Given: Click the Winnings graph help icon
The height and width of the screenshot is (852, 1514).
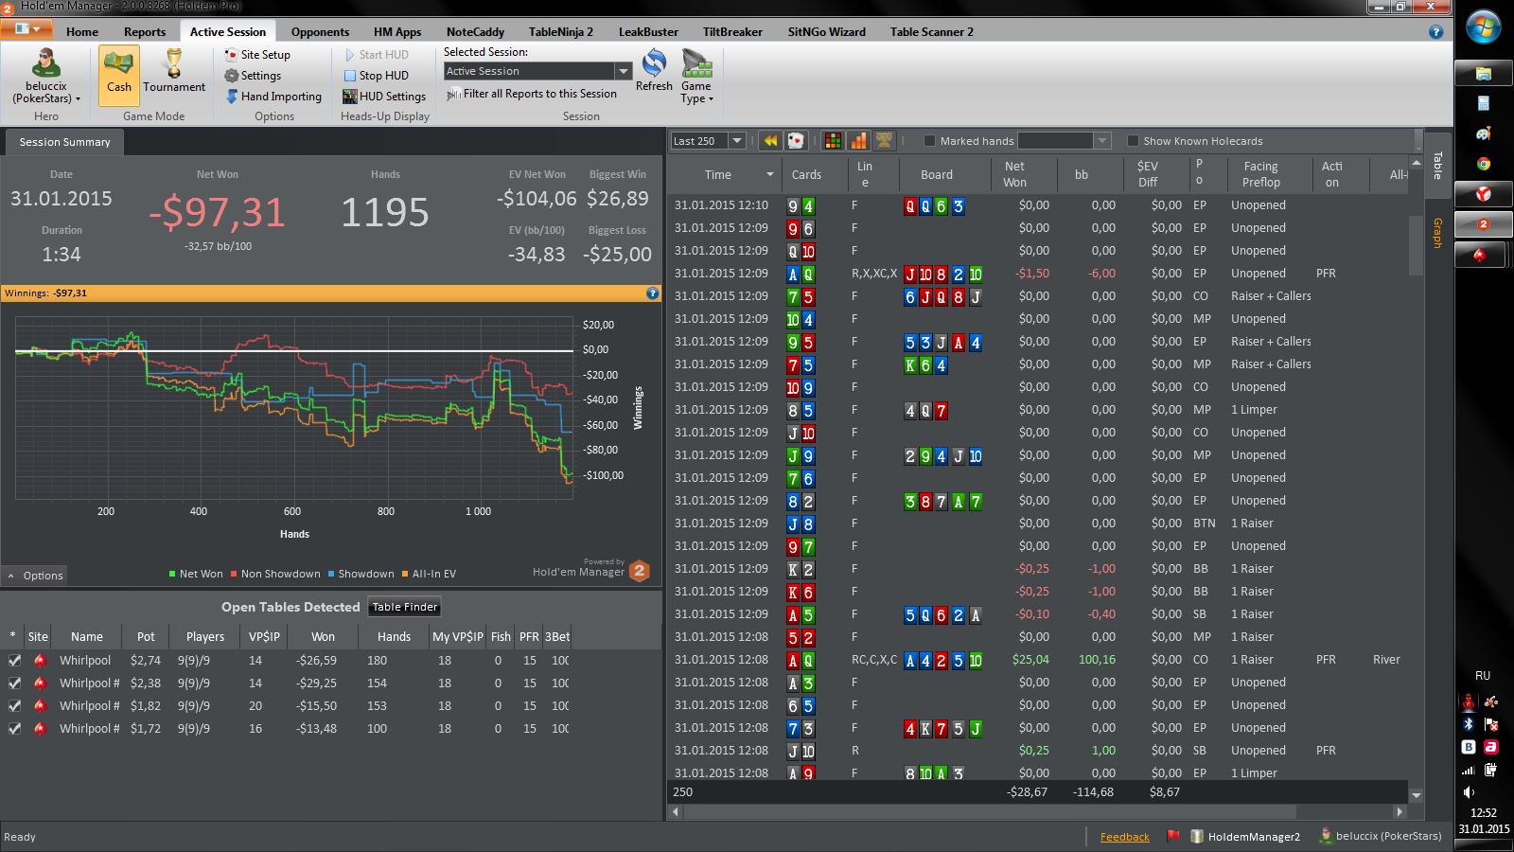Looking at the screenshot, I should (x=652, y=293).
